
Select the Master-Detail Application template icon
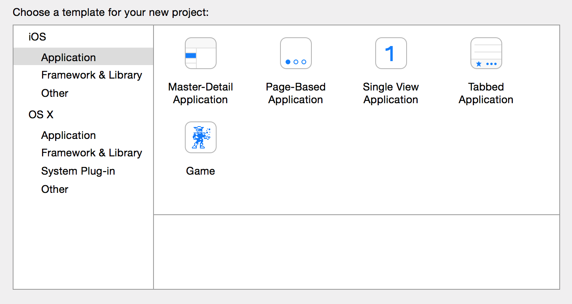coord(201,53)
